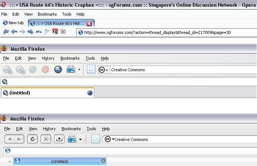Image resolution: width=257 pixels, height=166 pixels.
Task: Click the lower Firefox location bar
Action: pyautogui.click(x=130, y=151)
